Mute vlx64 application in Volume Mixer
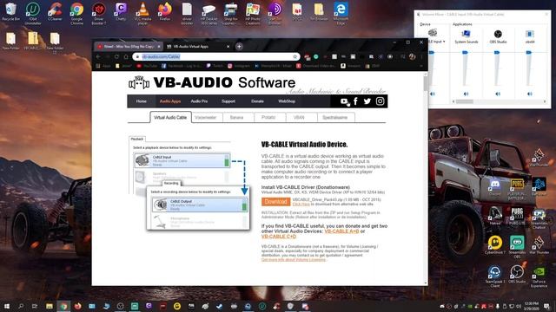Screen dimensions: 556x312 [529, 94]
